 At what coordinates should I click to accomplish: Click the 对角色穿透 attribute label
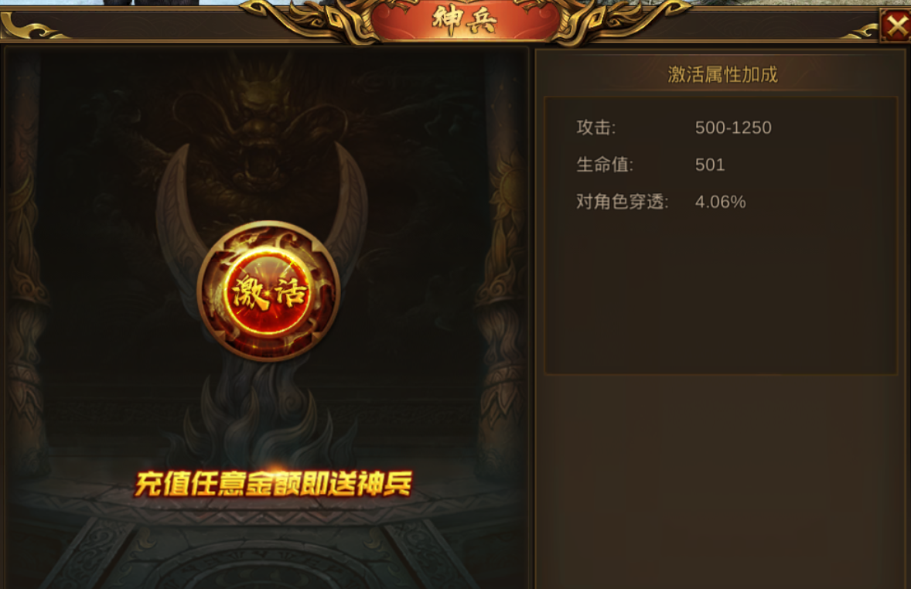623,202
